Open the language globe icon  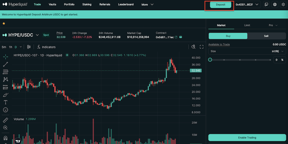(275, 5)
